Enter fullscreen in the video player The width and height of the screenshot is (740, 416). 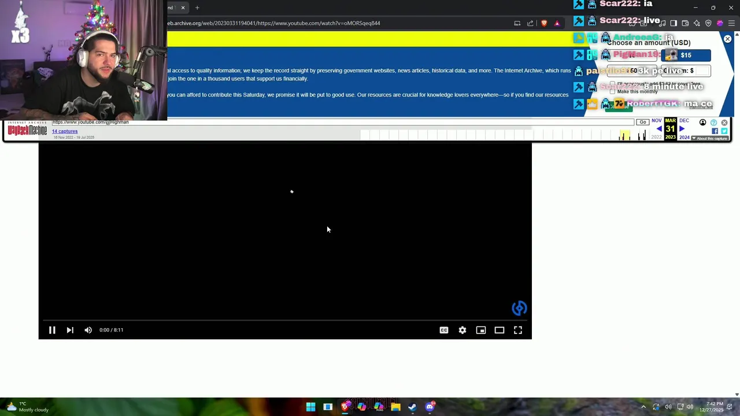pyautogui.click(x=518, y=330)
